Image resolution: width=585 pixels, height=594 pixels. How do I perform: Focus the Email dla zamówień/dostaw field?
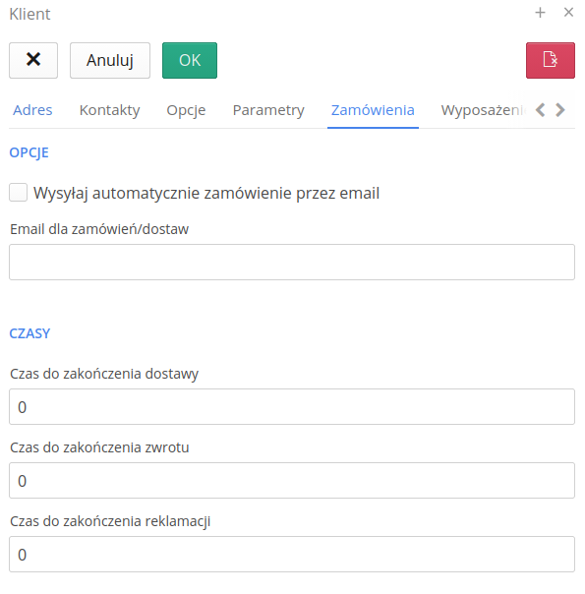pyautogui.click(x=292, y=263)
